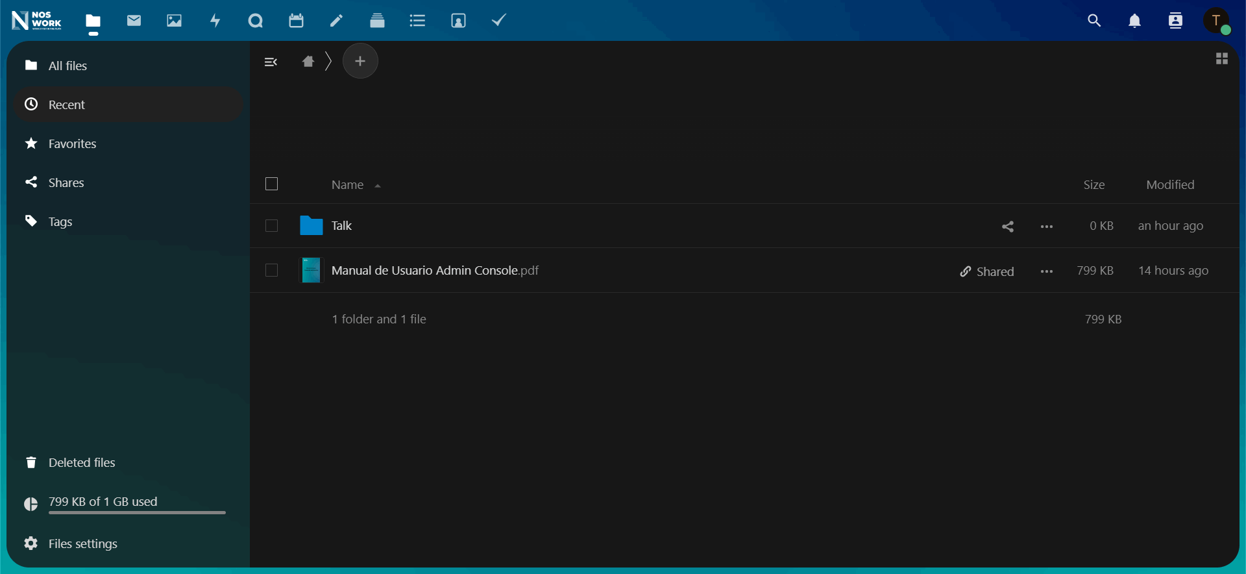This screenshot has height=574, width=1246.
Task: Open more actions menu for Talk folder
Action: (1046, 226)
